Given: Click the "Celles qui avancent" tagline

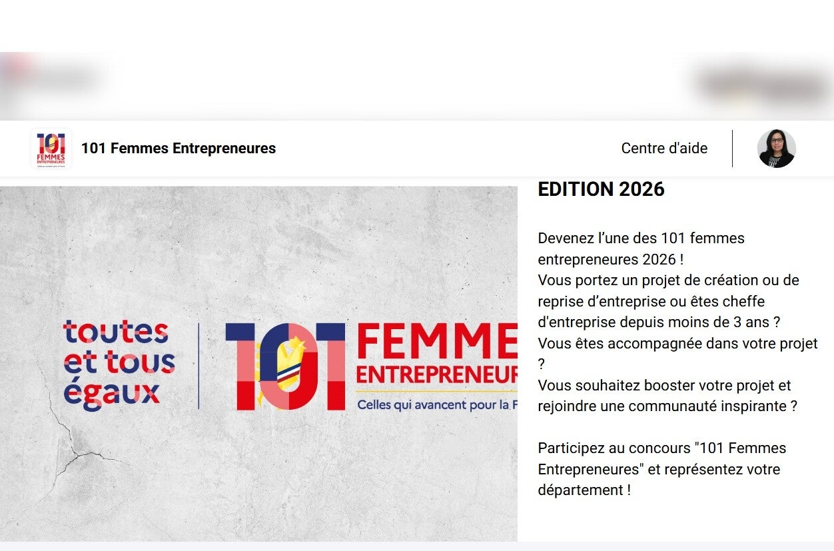Looking at the screenshot, I should click(437, 404).
